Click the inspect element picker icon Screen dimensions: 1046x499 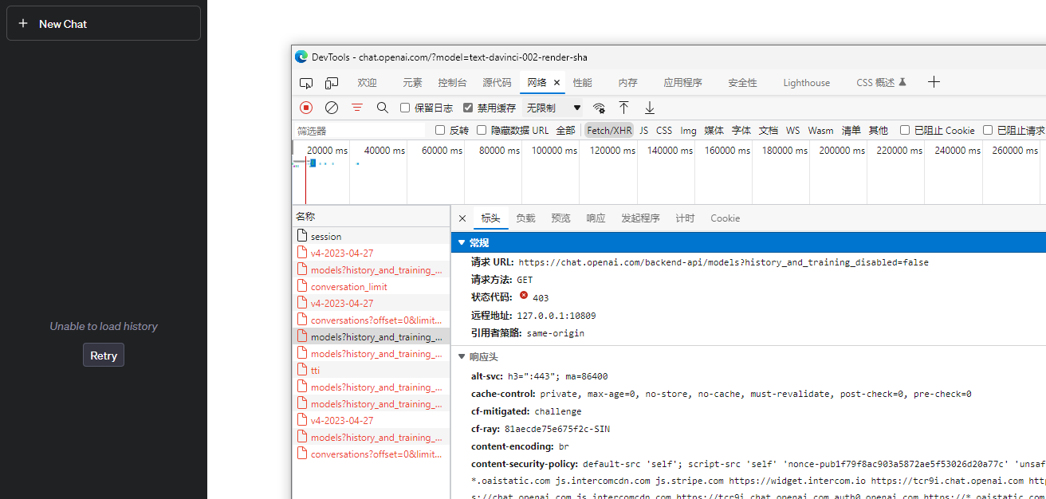point(306,83)
